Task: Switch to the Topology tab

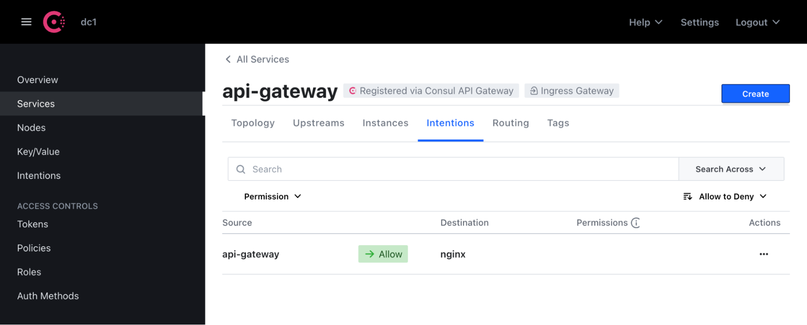Action: point(253,123)
